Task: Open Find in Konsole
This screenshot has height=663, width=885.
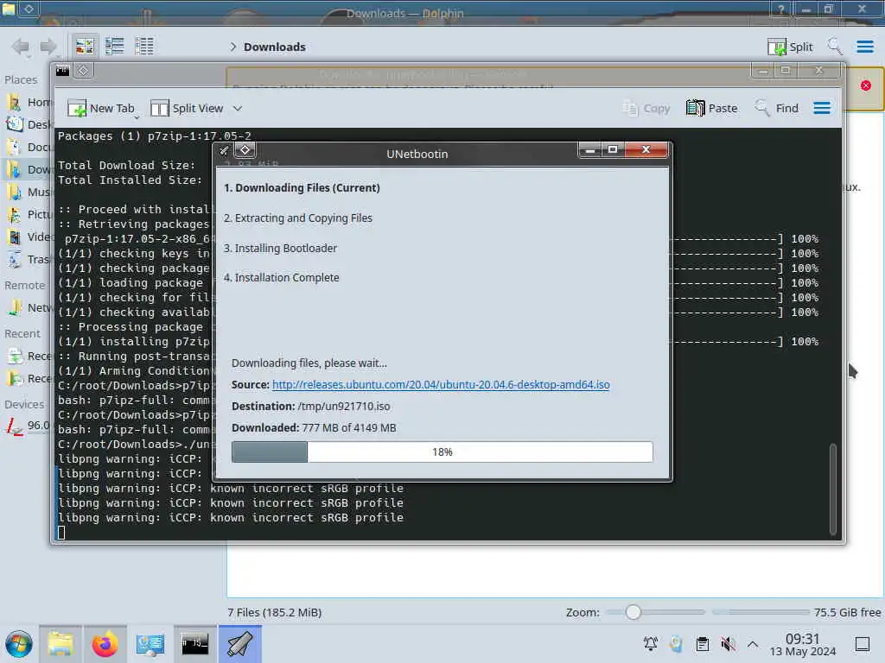Action: 777,108
